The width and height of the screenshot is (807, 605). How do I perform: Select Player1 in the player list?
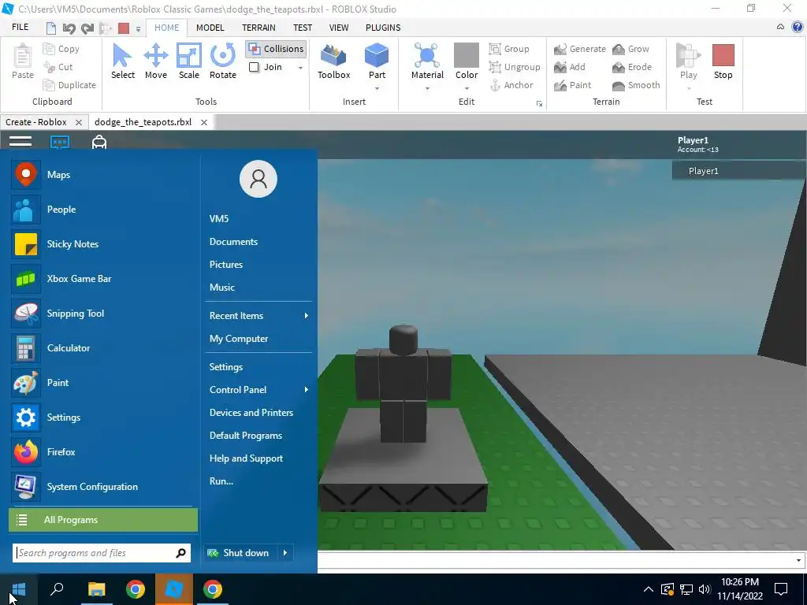(738, 171)
